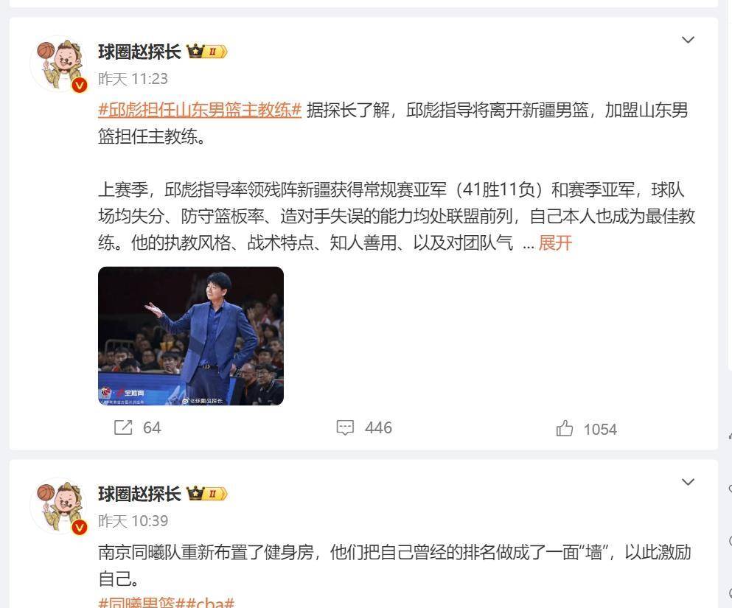The height and width of the screenshot is (608, 732).
Task: Expand full post text via 展开
Action: 555,243
